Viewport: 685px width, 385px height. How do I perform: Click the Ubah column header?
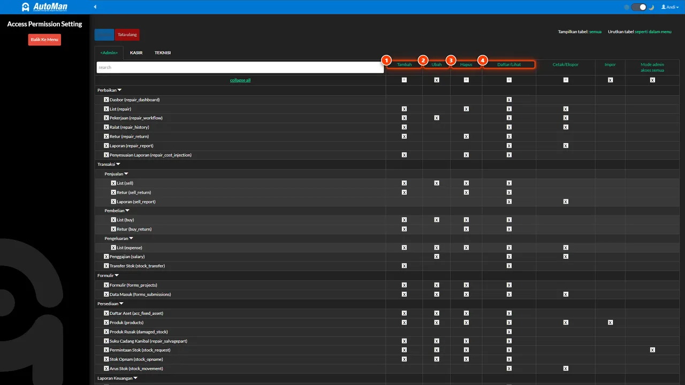(437, 65)
